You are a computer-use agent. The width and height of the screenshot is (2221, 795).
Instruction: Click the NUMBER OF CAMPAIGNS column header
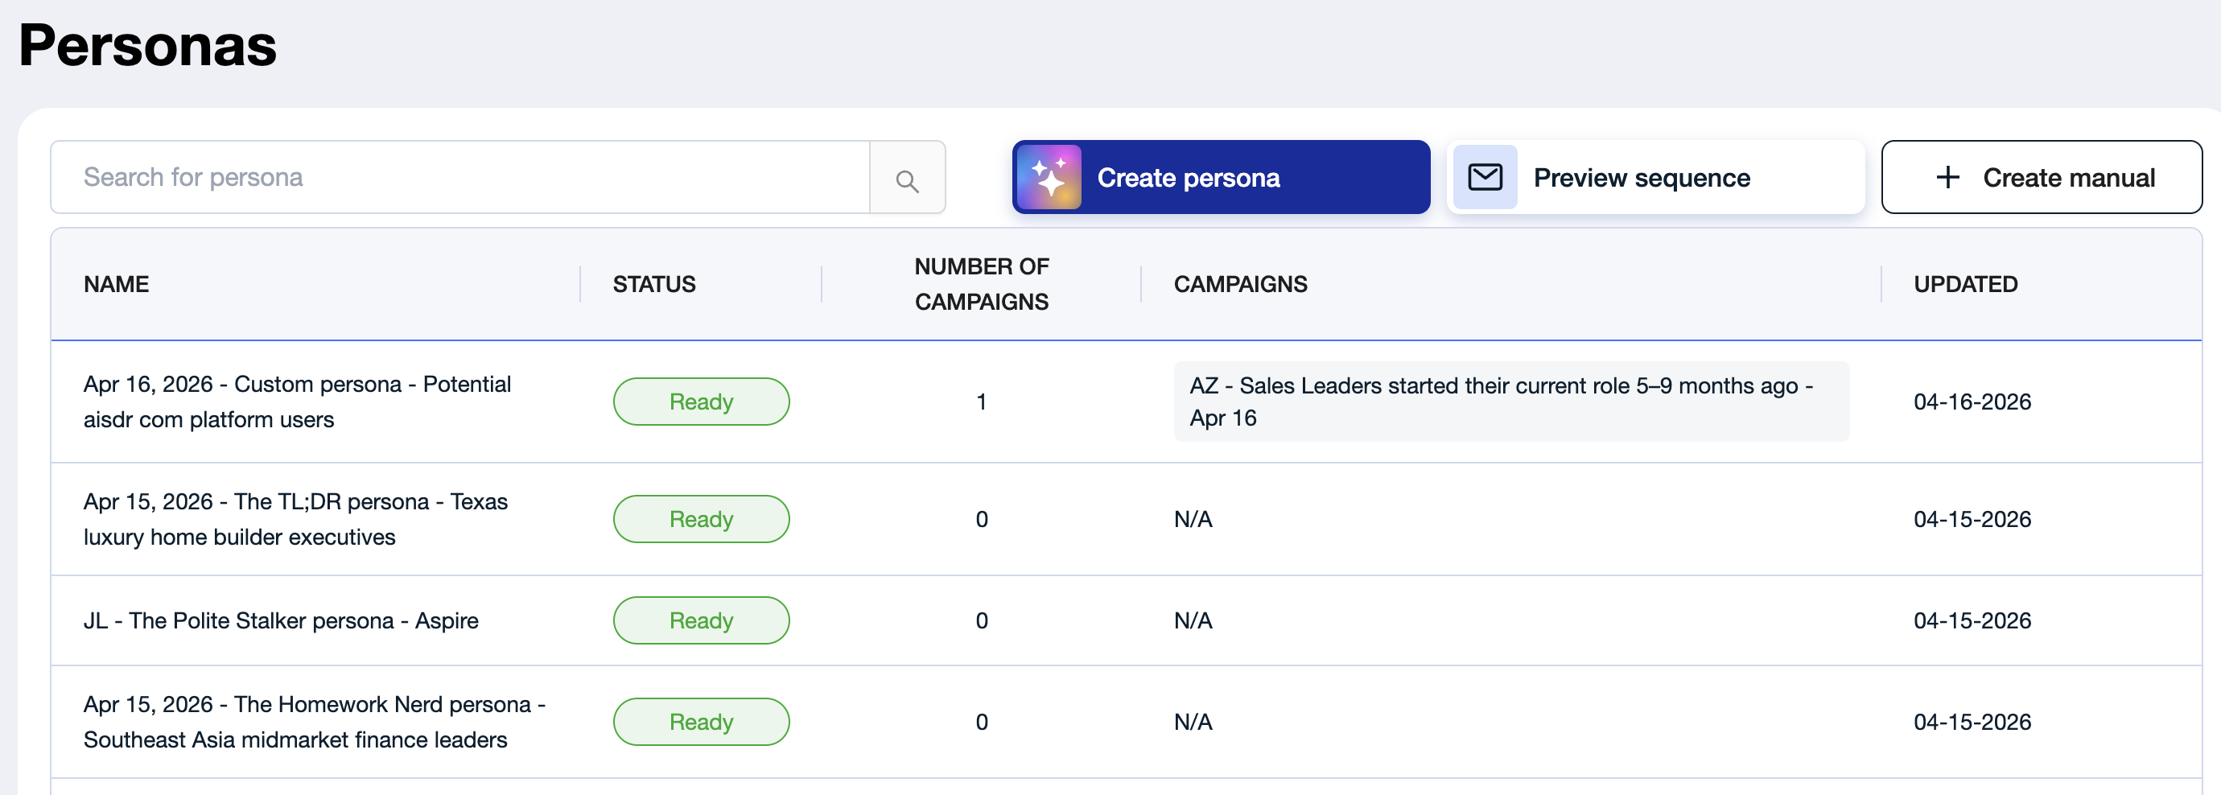[981, 285]
